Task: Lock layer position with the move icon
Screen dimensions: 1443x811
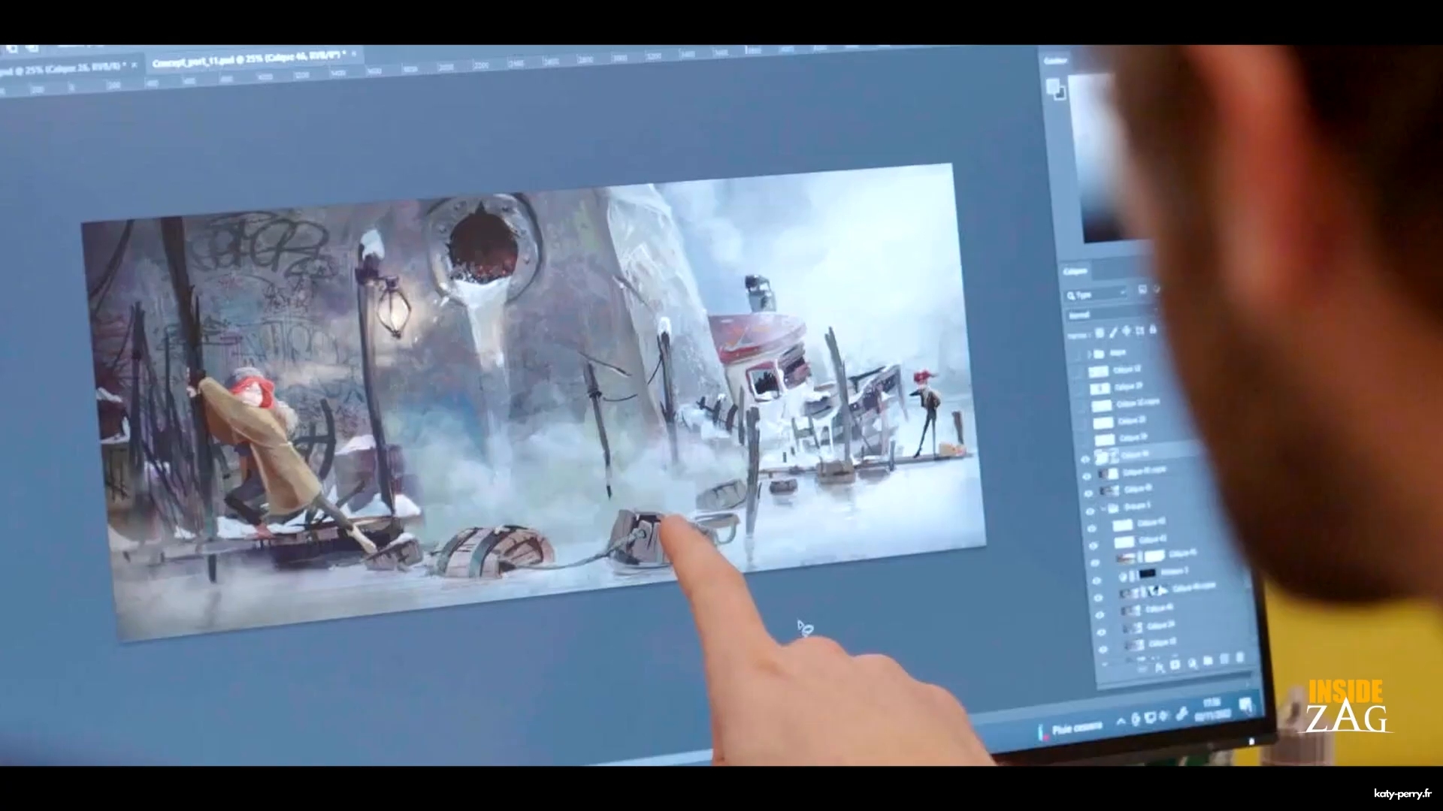Action: click(x=1127, y=331)
